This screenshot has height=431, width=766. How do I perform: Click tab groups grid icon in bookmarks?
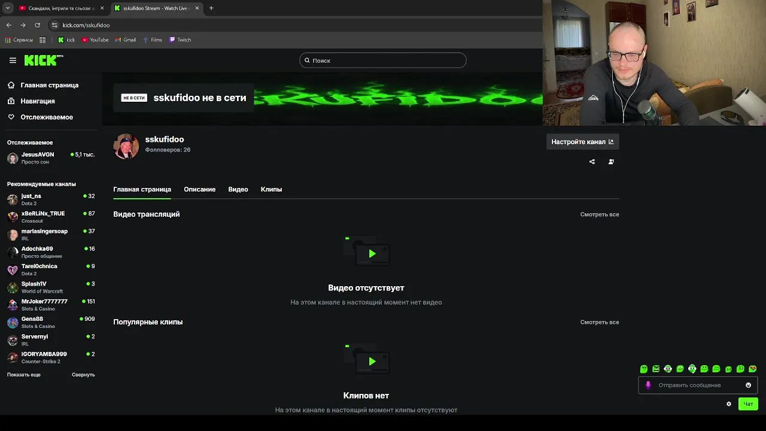tap(42, 40)
